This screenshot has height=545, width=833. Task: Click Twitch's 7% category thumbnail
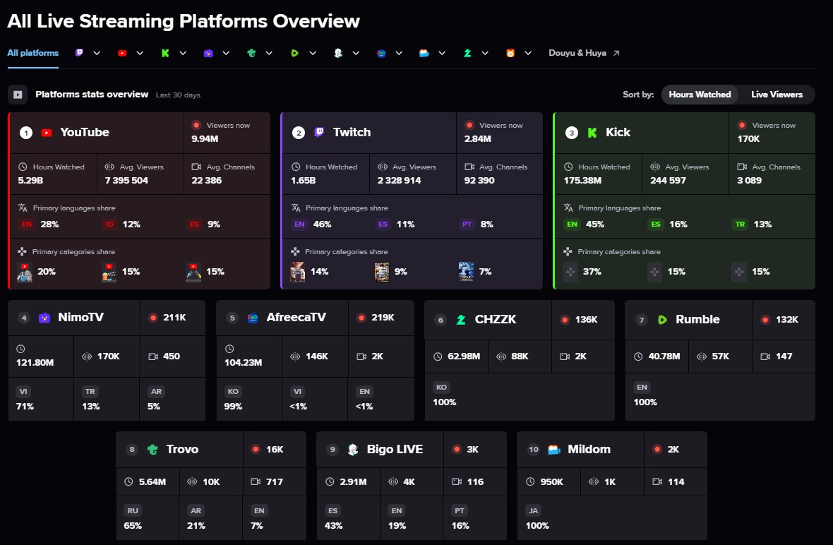coord(466,272)
